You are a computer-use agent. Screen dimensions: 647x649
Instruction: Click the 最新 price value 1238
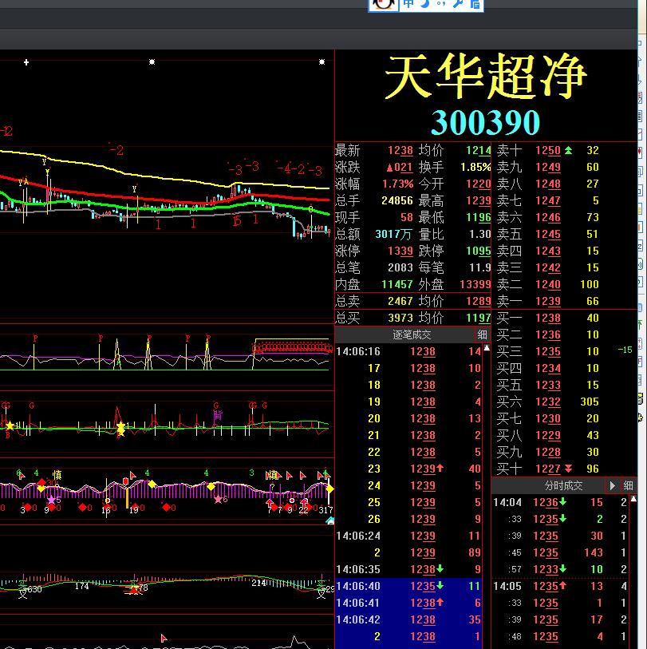tap(400, 150)
